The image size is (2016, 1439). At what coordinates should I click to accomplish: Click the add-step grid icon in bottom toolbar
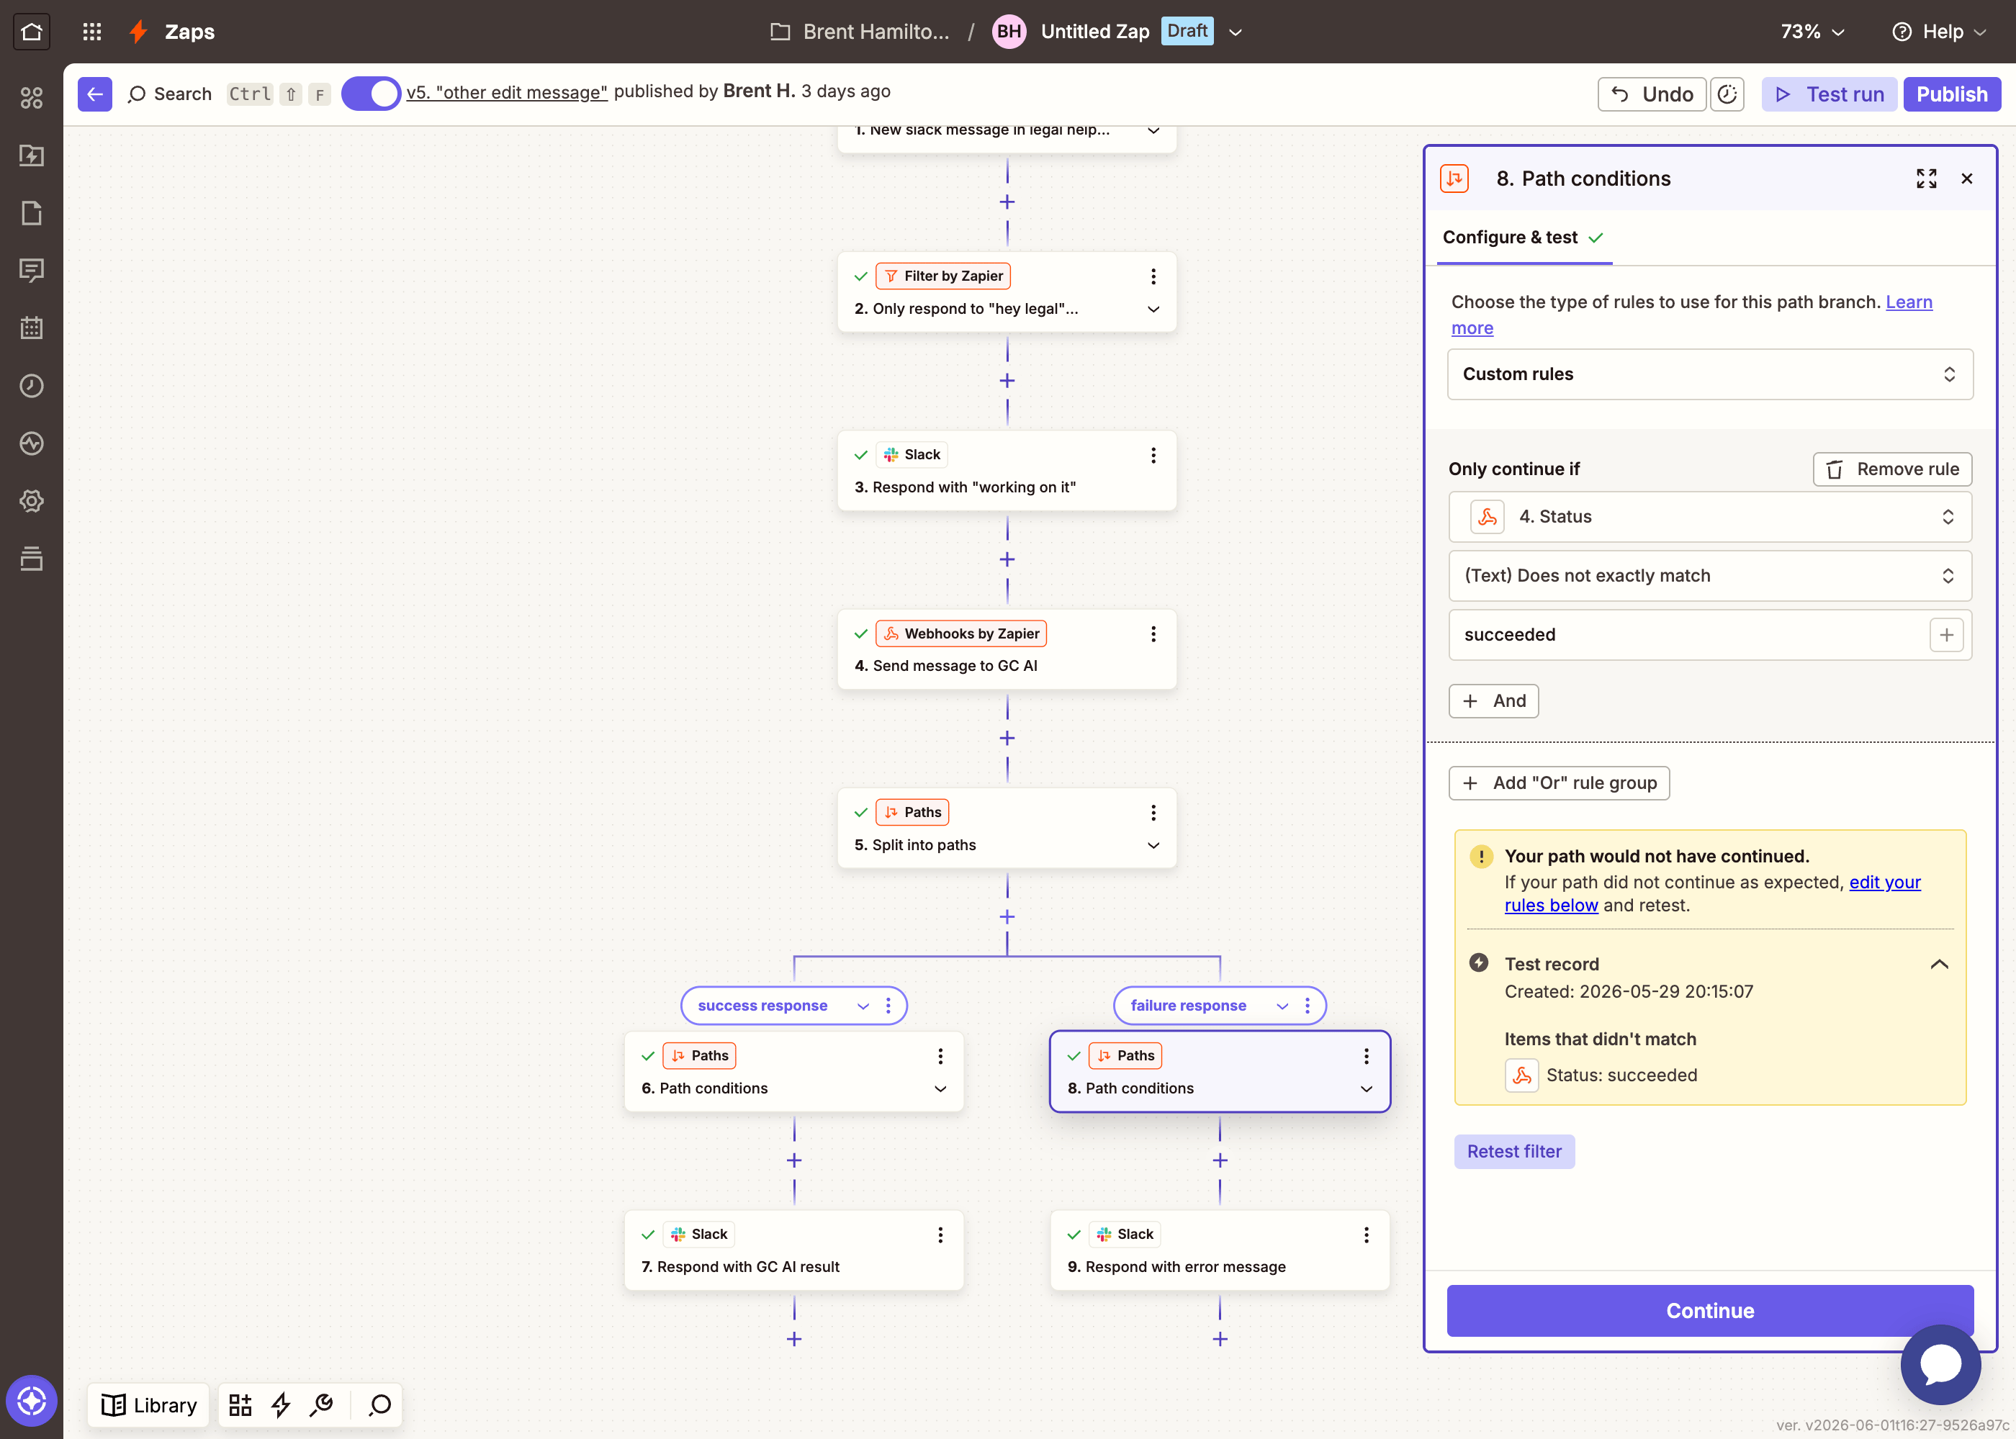coord(240,1405)
